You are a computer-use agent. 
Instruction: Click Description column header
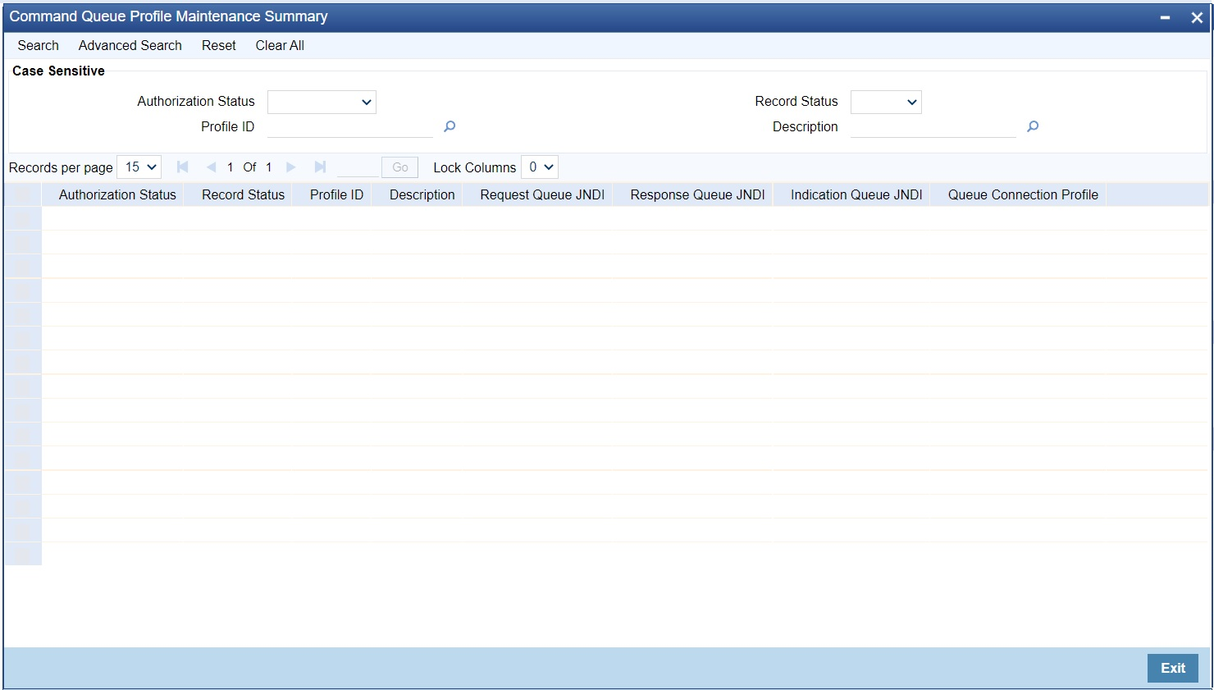[422, 194]
